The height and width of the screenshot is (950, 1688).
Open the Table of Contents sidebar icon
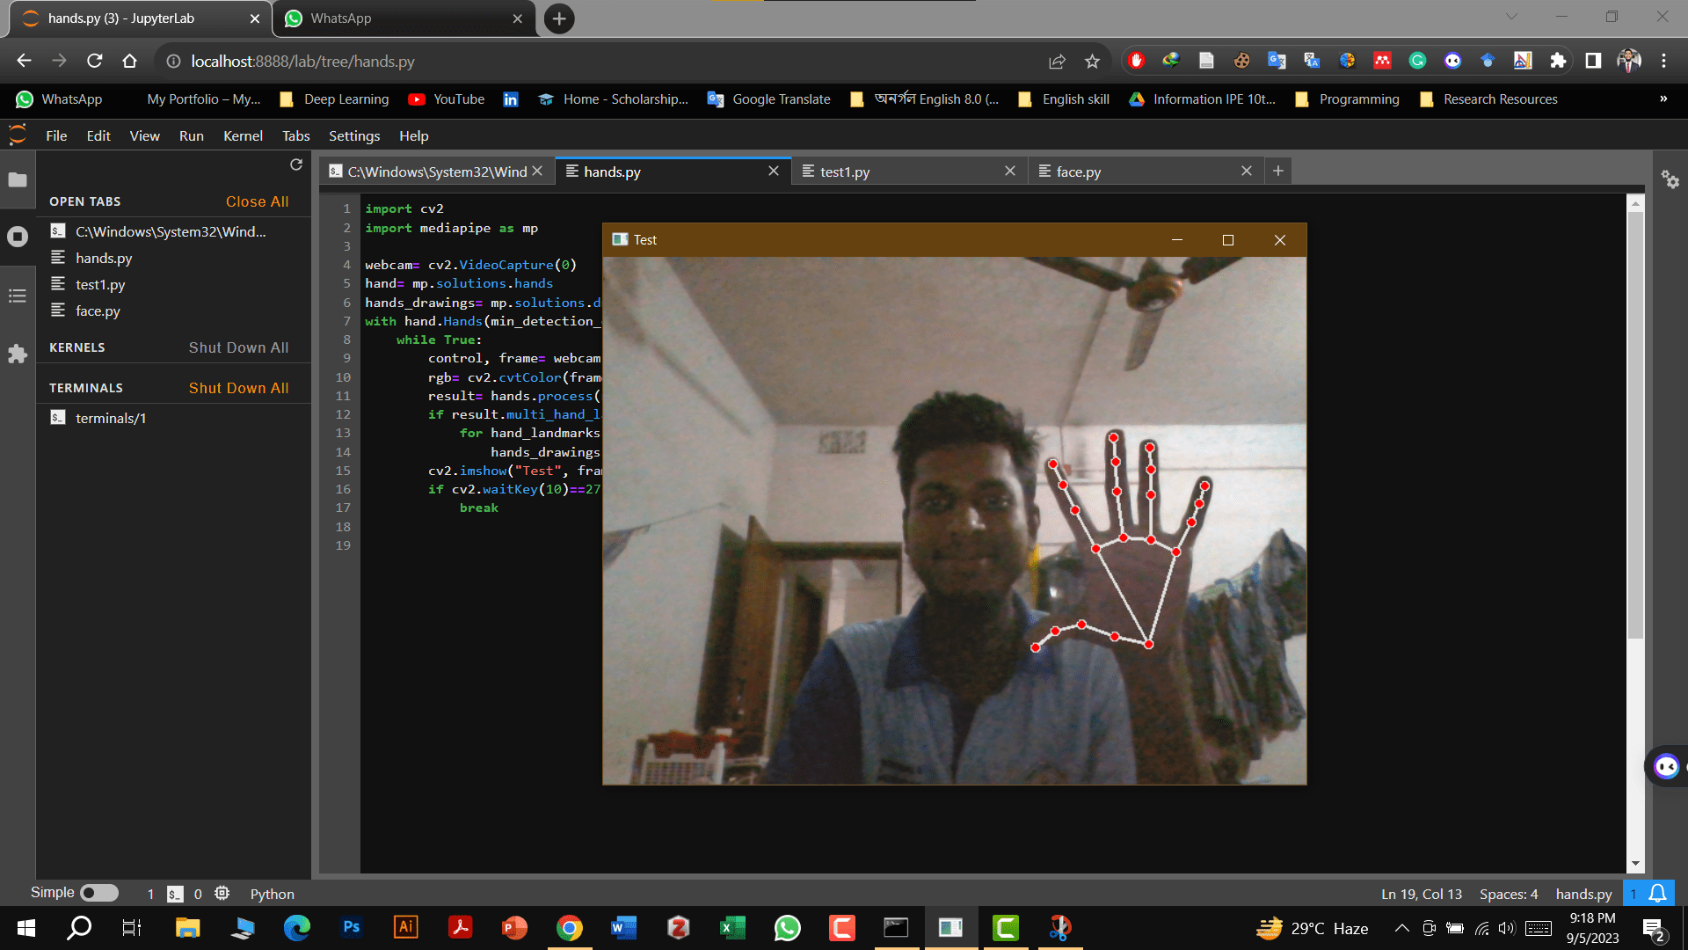tap(18, 296)
